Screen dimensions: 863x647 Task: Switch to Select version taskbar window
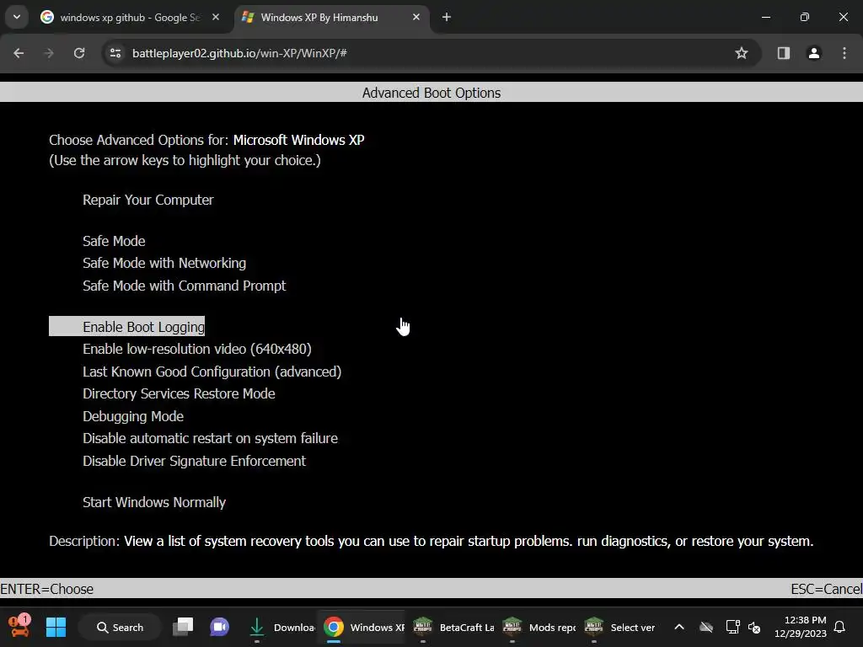619,627
